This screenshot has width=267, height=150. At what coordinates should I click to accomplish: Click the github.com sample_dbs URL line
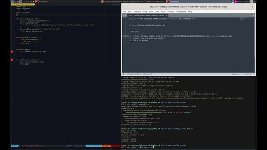[x=147, y=25]
